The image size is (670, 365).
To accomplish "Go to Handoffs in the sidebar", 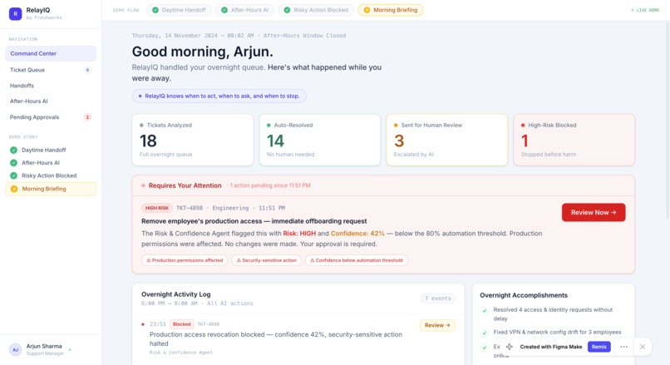I will point(51,86).
